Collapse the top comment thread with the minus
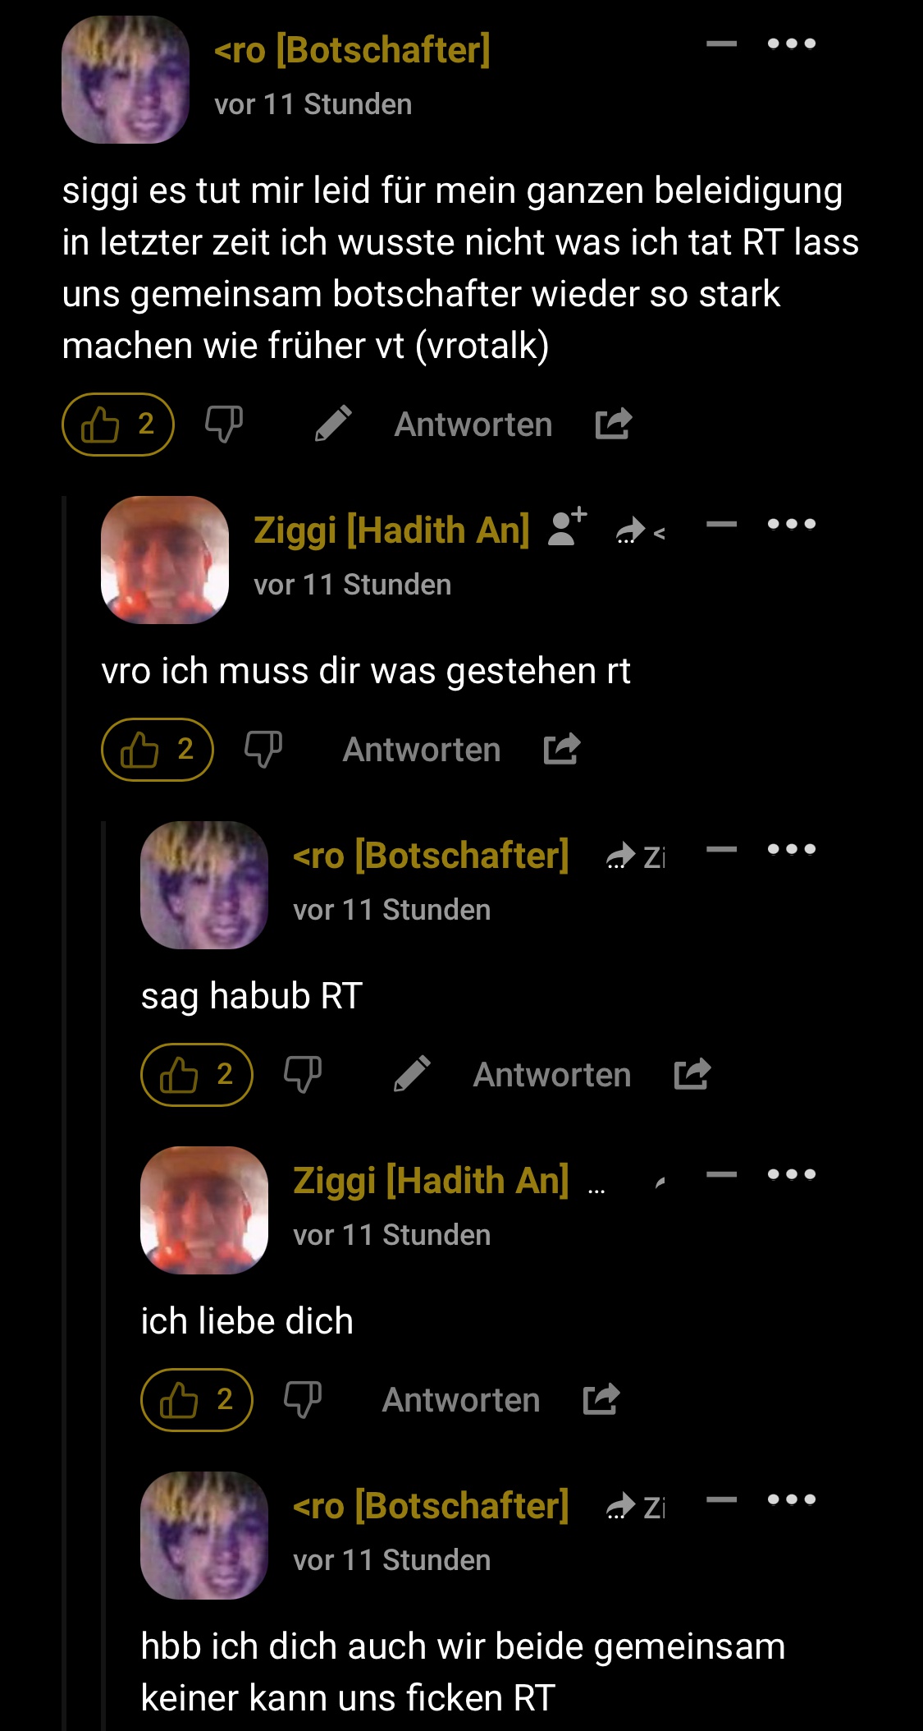Screen dimensions: 923x1731 click(x=722, y=44)
